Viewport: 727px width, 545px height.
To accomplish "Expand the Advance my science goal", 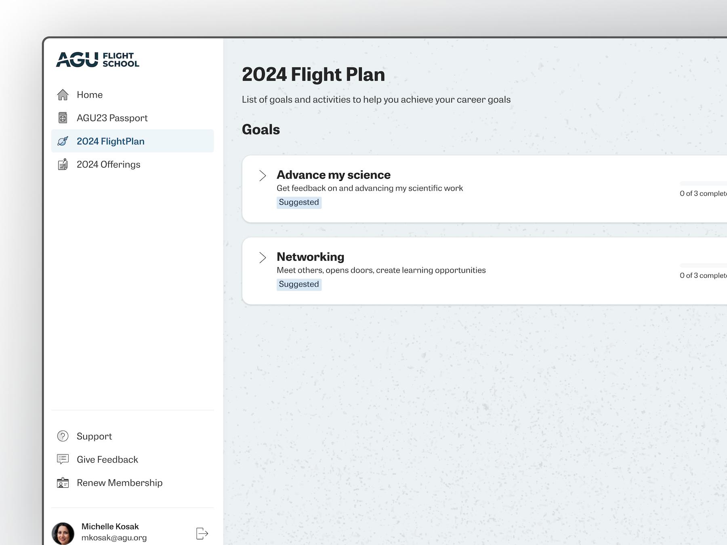I will pyautogui.click(x=263, y=176).
